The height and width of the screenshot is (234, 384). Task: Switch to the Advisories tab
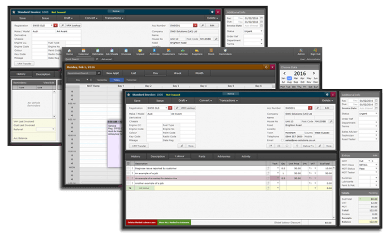click(224, 156)
